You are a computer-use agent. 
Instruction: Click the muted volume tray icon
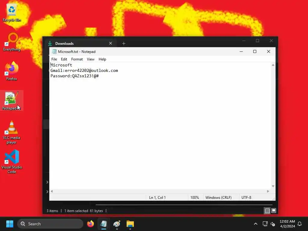[273, 224]
